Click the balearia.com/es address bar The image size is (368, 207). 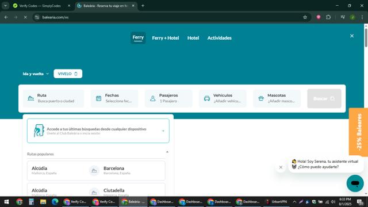point(171,17)
